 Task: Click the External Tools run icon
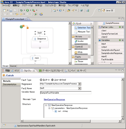coord(34,10)
